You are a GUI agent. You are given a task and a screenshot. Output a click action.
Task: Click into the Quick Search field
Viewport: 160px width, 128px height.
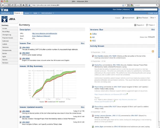coord(146,10)
